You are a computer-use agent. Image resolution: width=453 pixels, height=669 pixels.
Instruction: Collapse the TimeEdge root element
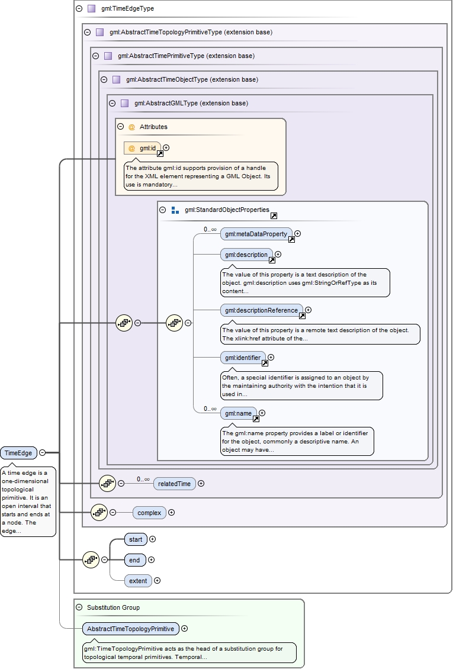point(42,453)
